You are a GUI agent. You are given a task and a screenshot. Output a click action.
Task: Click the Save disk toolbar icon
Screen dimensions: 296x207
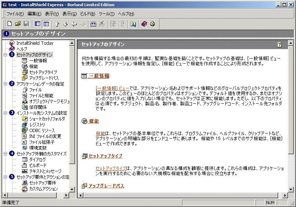click(26, 24)
